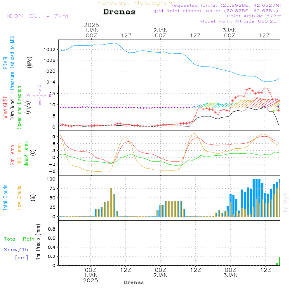Viewport: 292px width, 292px height.
Task: Select the orange 'SFC Temp' label
Action: pyautogui.click(x=19, y=154)
